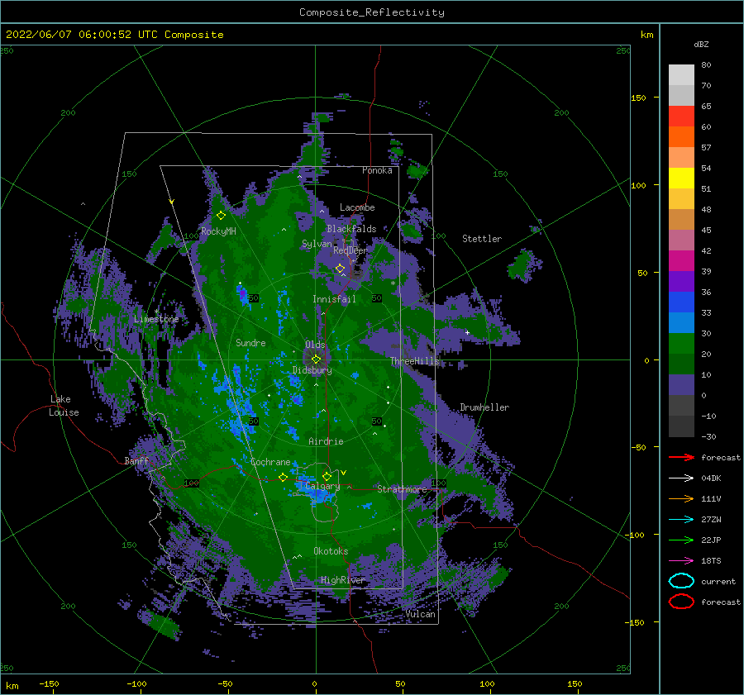Click the yellow radar site marker below Olds
The image size is (744, 695).
[316, 359]
